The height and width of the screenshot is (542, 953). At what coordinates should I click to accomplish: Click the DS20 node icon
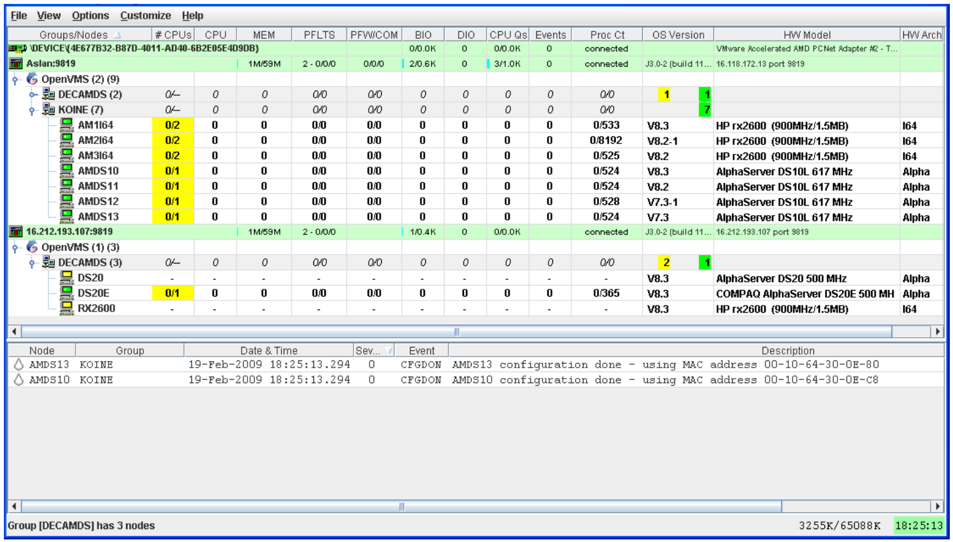click(x=67, y=277)
